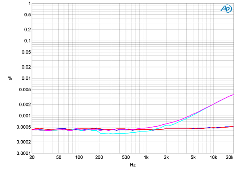Click the red trace flat section near 3k
Viewport: 240px width, 171px height.
(178, 129)
